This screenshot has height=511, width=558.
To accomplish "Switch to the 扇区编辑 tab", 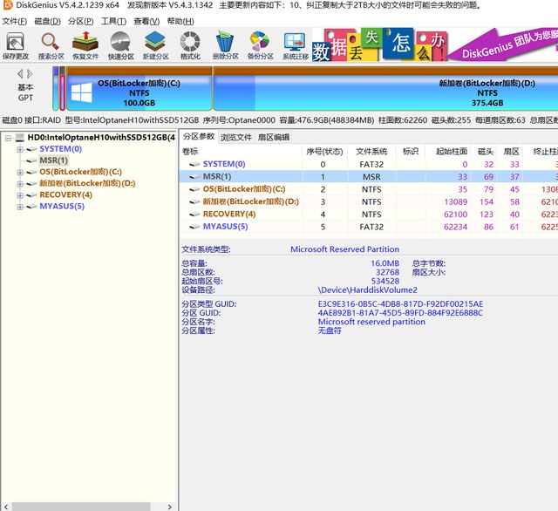I will [x=273, y=137].
